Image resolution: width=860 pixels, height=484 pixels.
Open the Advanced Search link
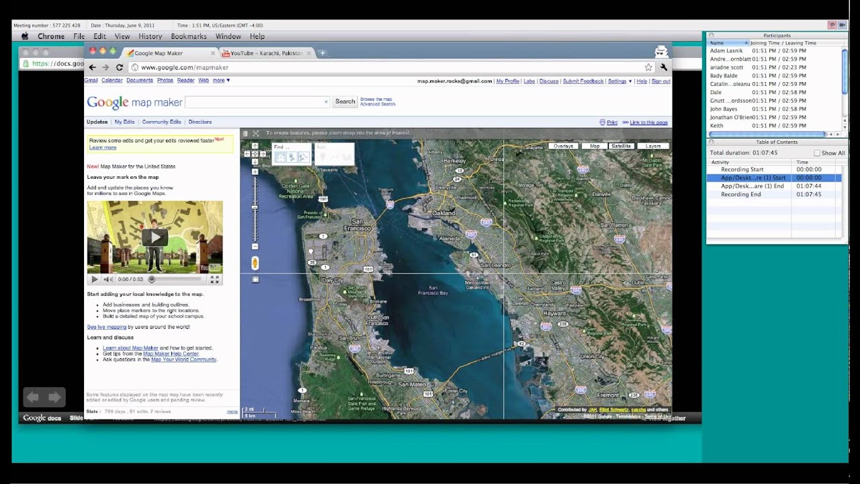(x=378, y=104)
